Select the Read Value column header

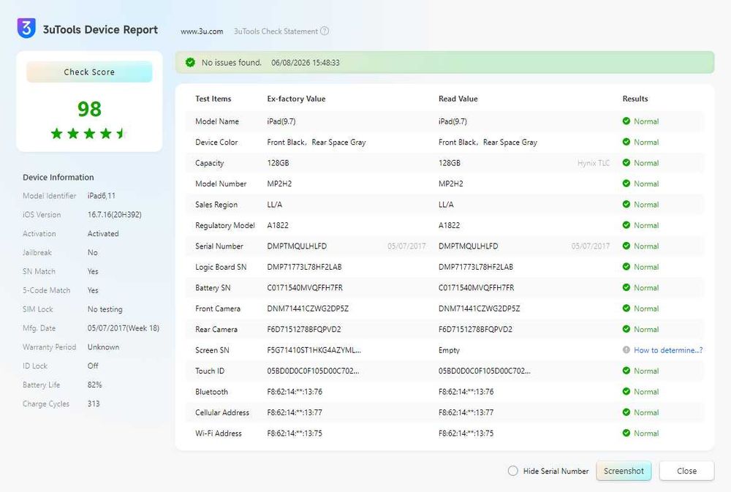[458, 99]
